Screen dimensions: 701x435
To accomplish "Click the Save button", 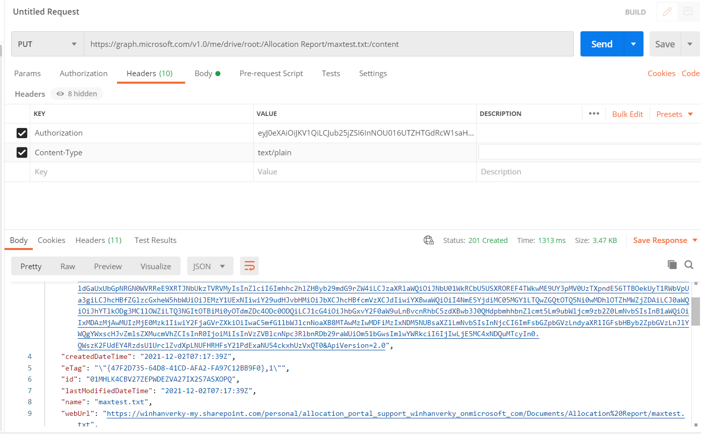I will (665, 44).
